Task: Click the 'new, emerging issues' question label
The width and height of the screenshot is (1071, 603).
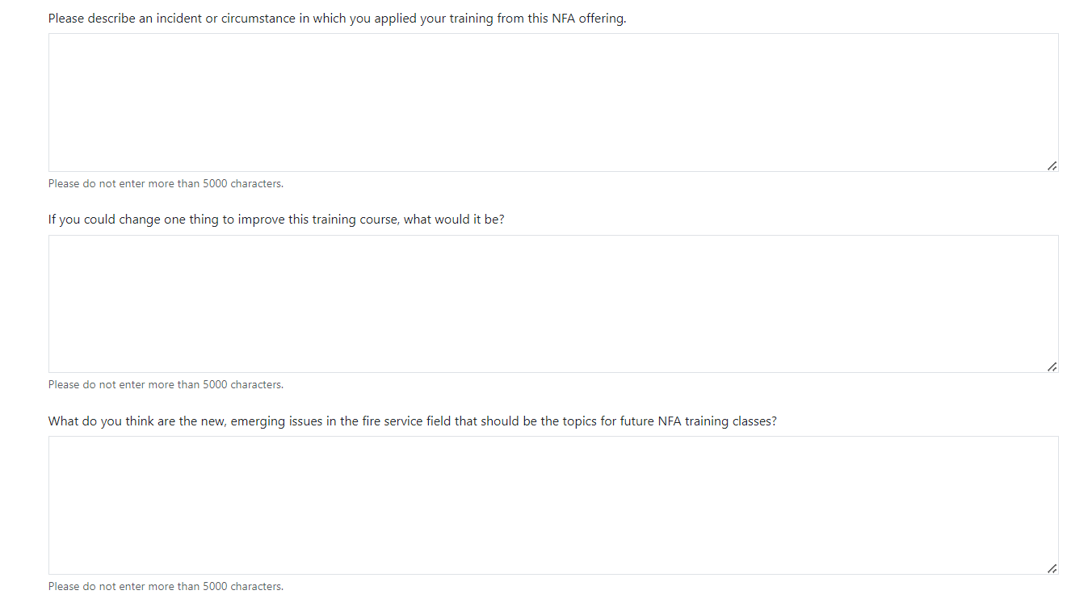Action: [412, 421]
